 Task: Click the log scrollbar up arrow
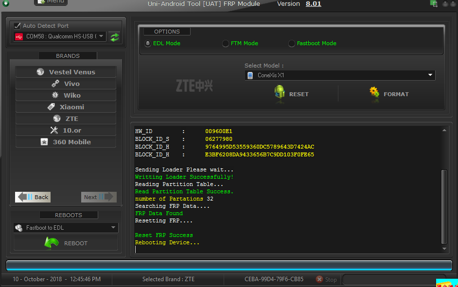444,130
